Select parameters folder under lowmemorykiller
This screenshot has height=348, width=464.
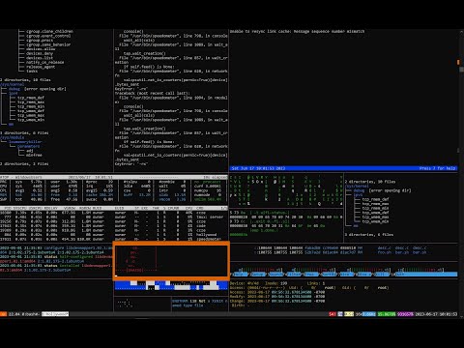[29, 146]
